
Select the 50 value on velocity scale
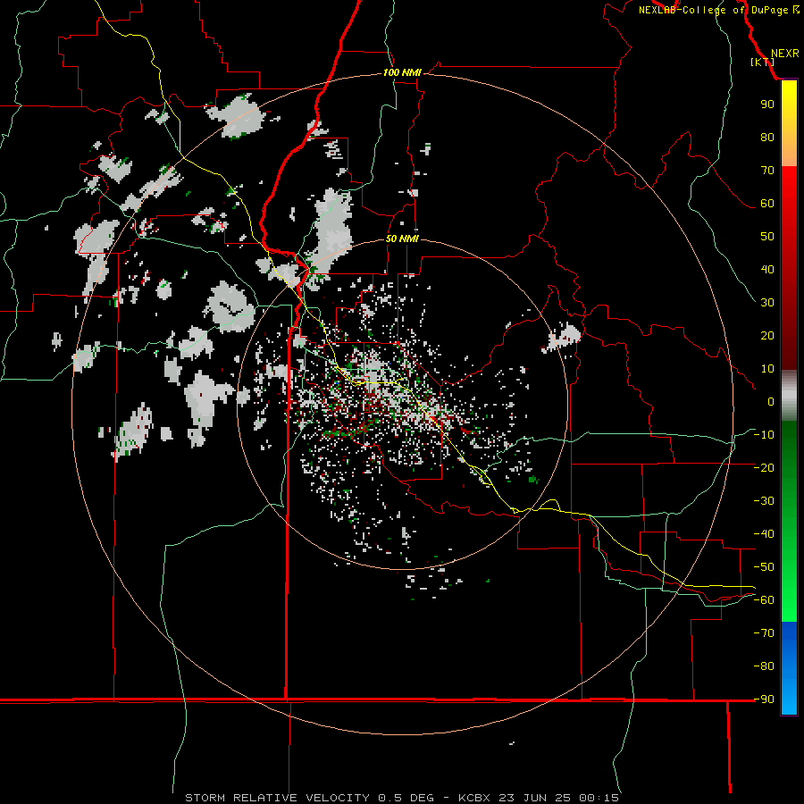tap(767, 237)
